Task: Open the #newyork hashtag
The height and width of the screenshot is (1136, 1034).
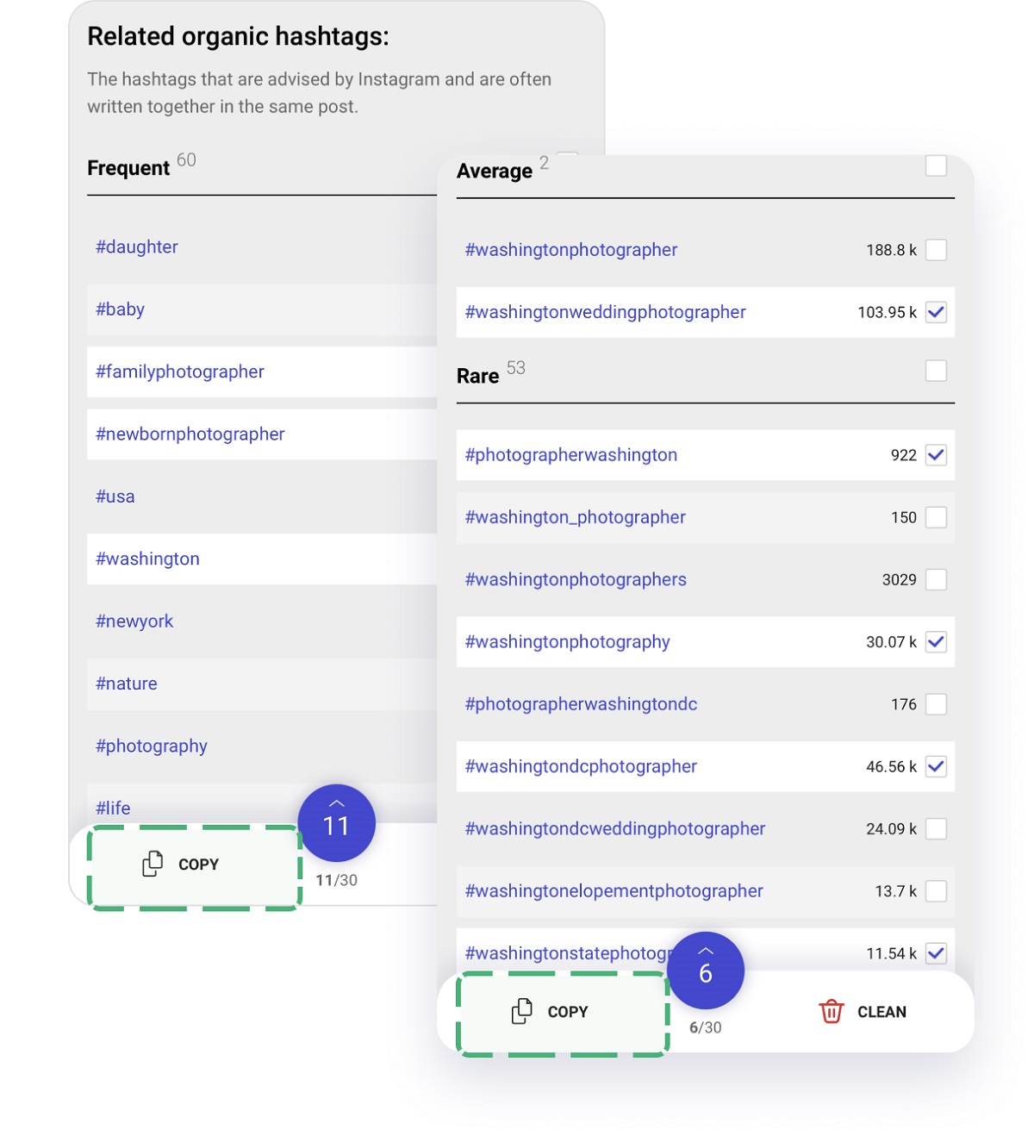Action: coord(134,621)
